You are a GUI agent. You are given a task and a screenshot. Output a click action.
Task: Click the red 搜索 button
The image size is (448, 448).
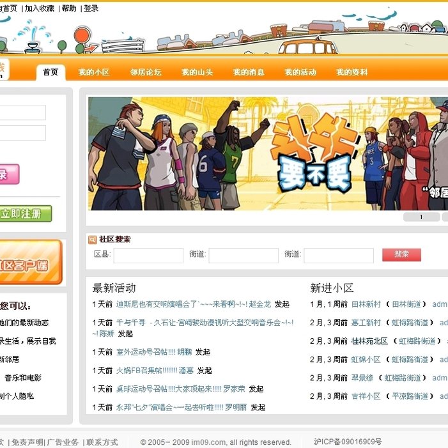(401, 254)
